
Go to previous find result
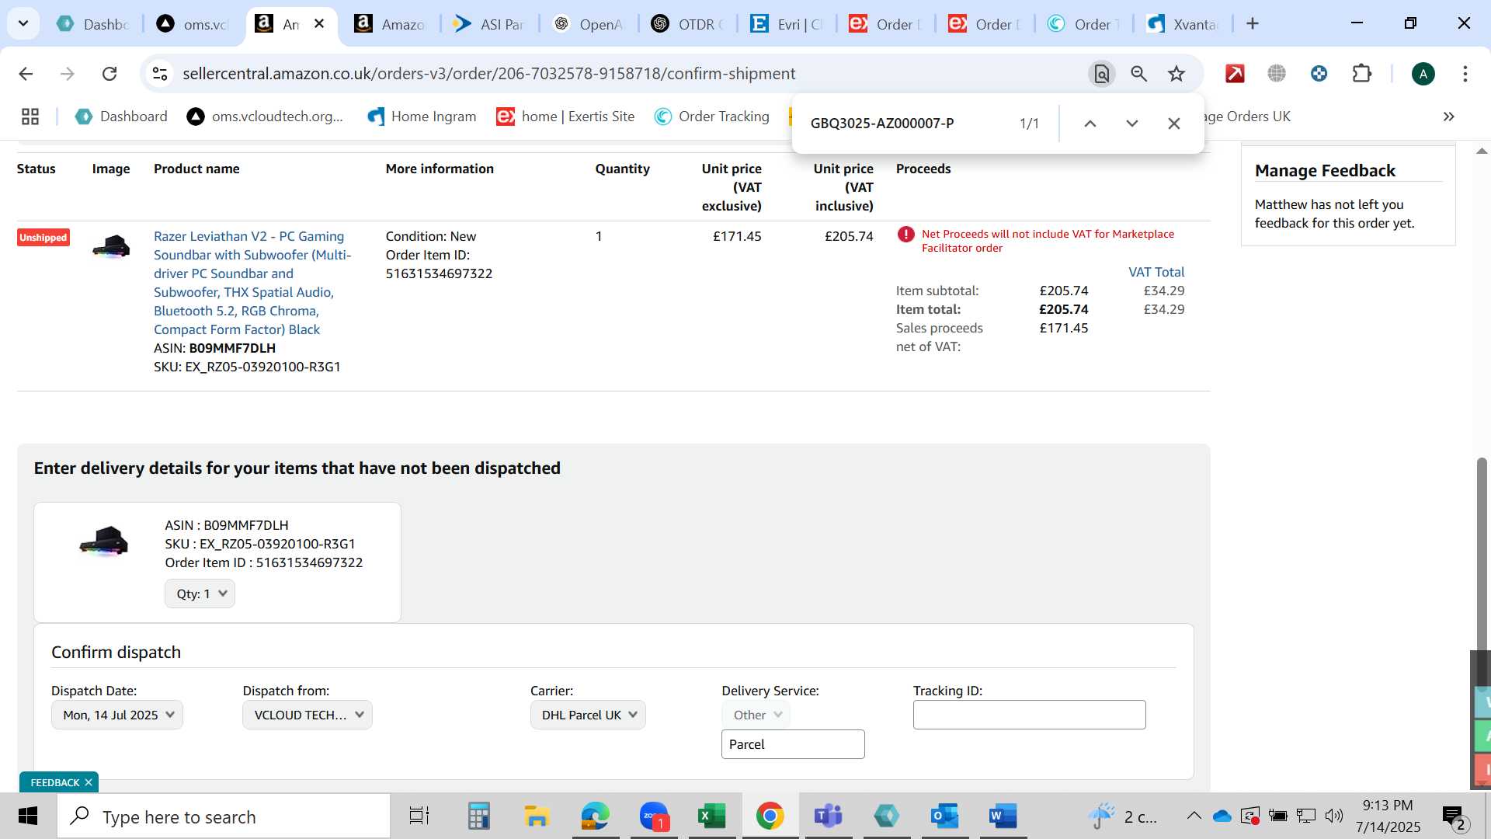(1090, 124)
